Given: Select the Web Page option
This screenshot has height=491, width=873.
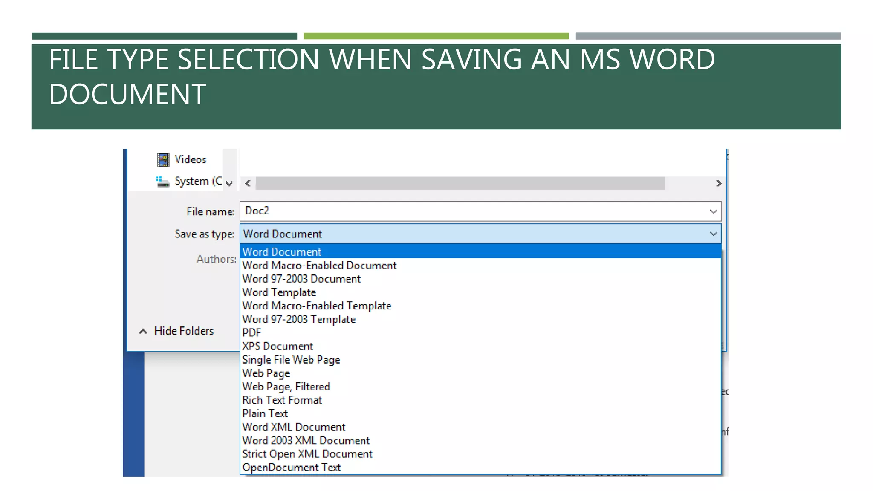Looking at the screenshot, I should click(x=480, y=373).
